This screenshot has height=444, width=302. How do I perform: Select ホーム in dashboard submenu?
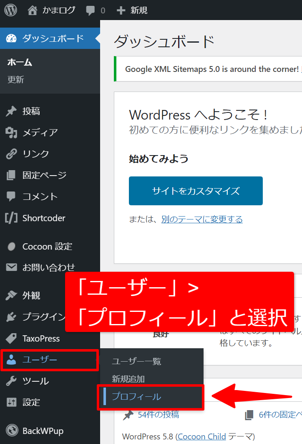coord(20,62)
